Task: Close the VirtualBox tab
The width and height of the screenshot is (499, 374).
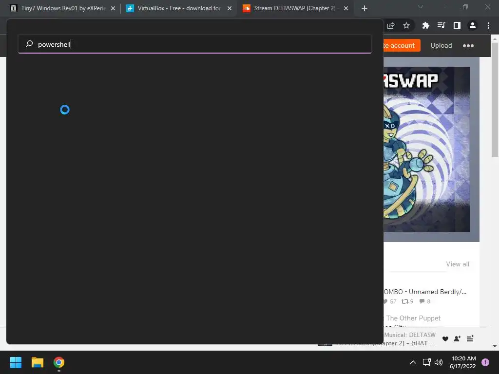Action: (230, 8)
